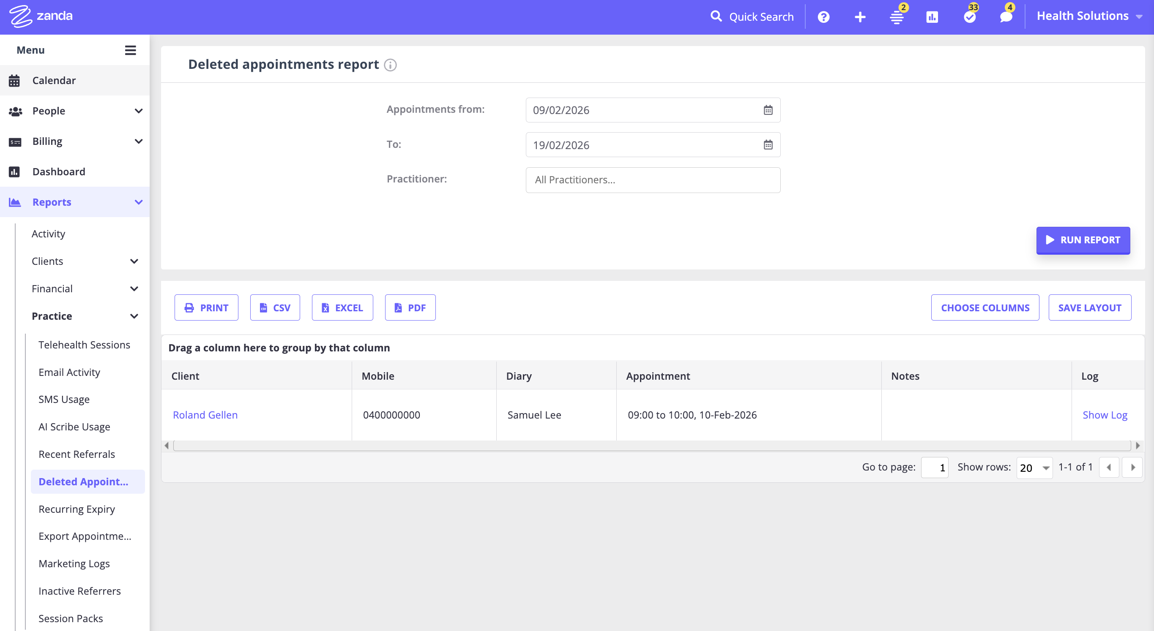This screenshot has height=631, width=1154.
Task: Click the Practitioner input field
Action: click(653, 180)
